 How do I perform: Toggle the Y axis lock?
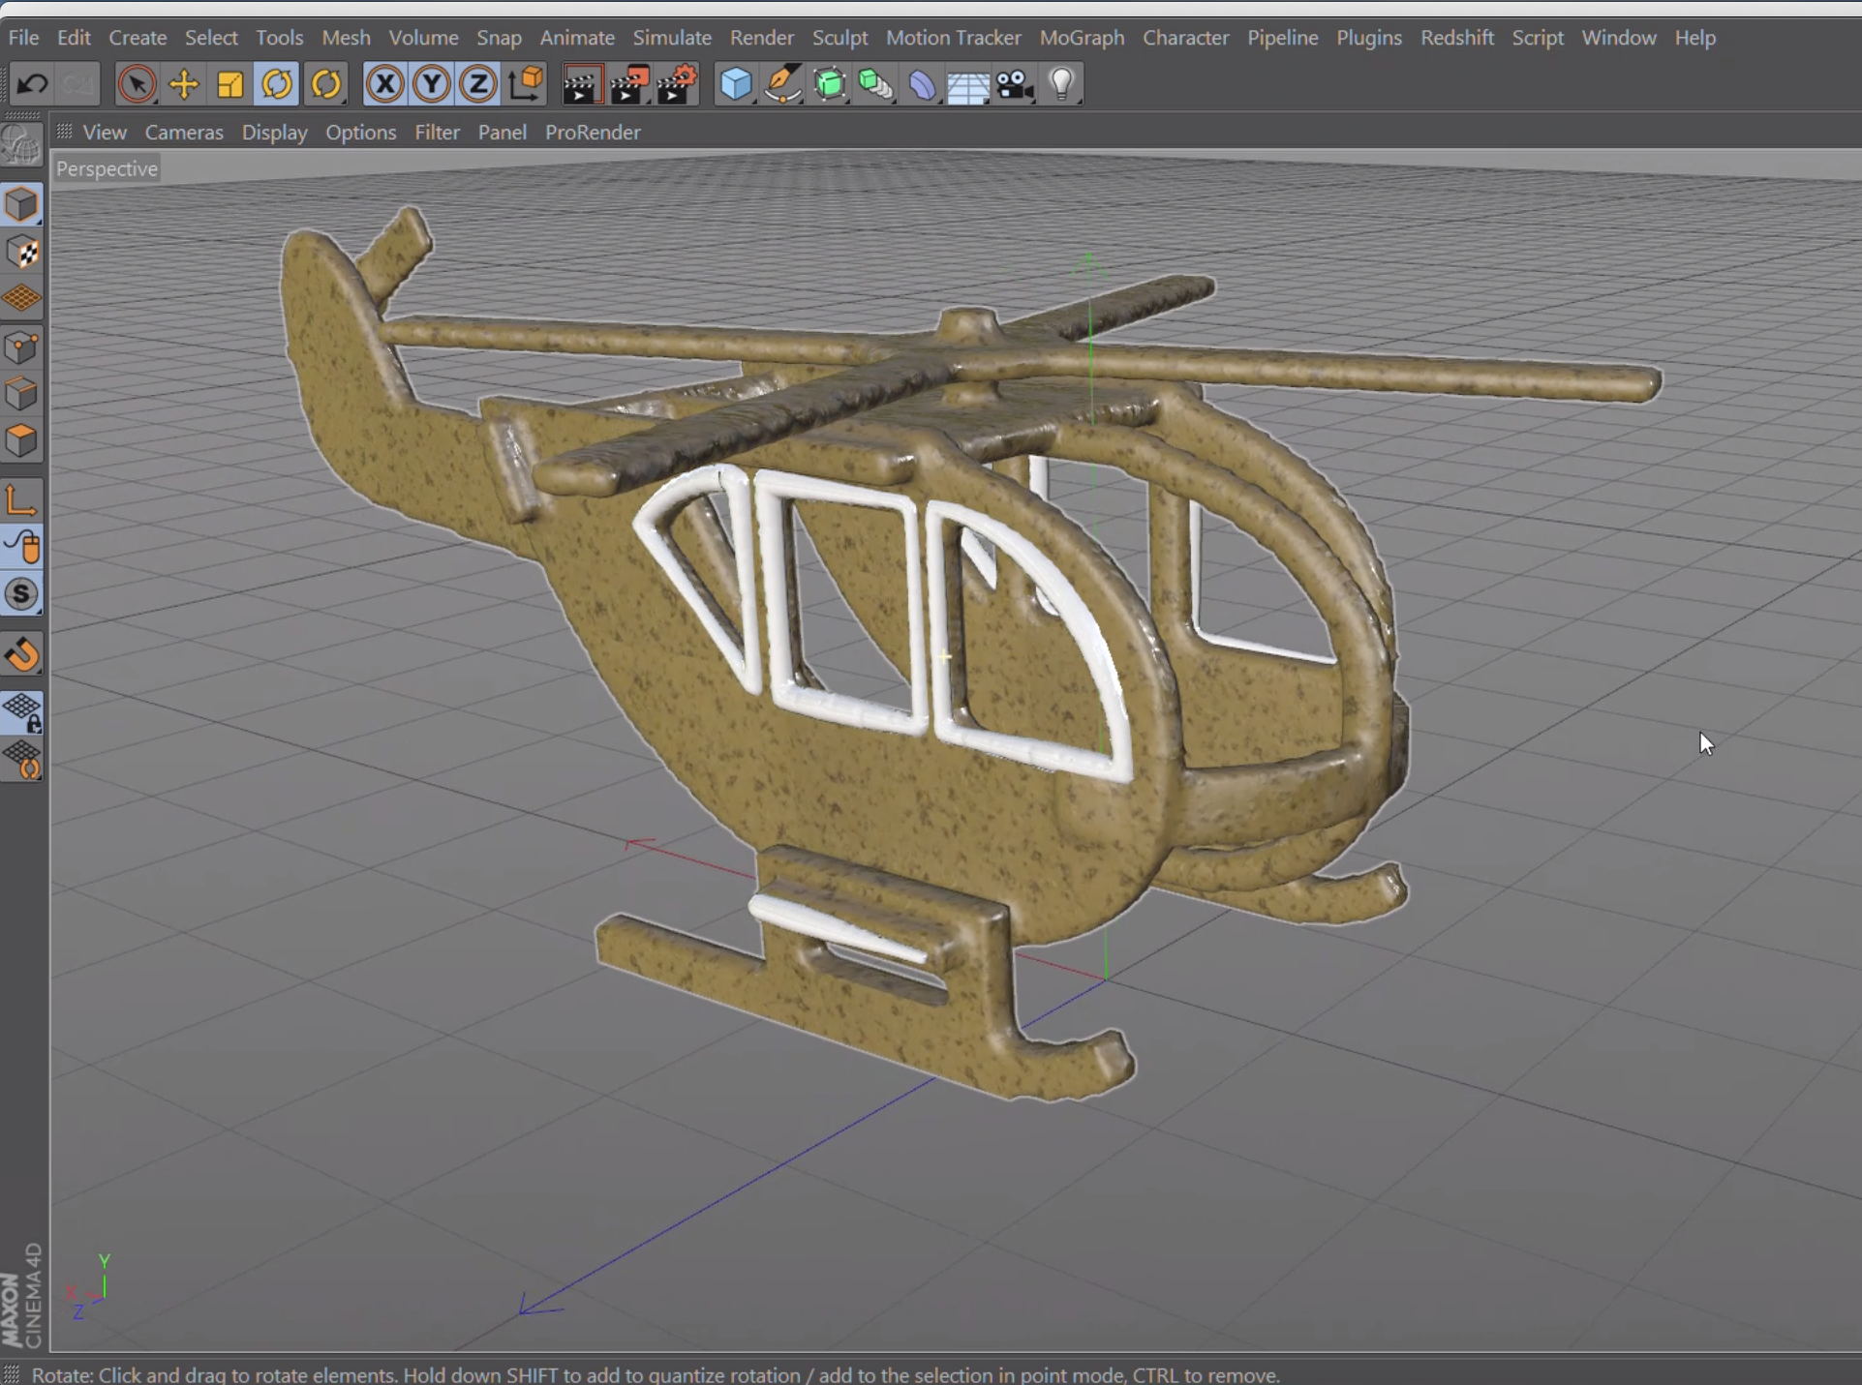pos(432,84)
